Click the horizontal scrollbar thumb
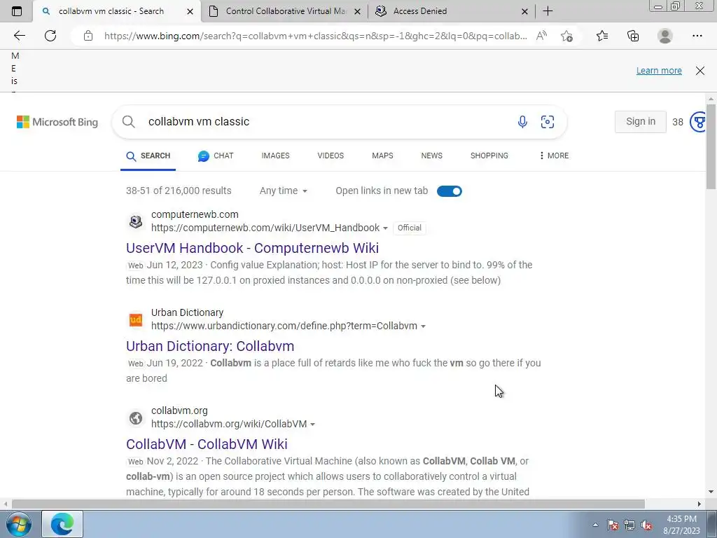The height and width of the screenshot is (538, 717). pyautogui.click(x=328, y=504)
